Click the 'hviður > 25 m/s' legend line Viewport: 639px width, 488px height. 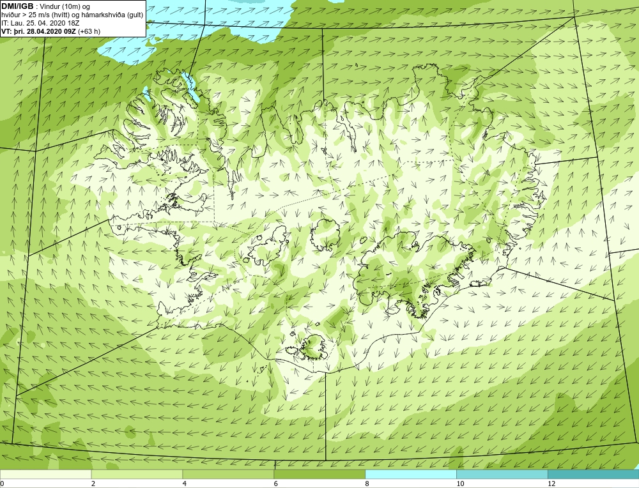(x=72, y=15)
